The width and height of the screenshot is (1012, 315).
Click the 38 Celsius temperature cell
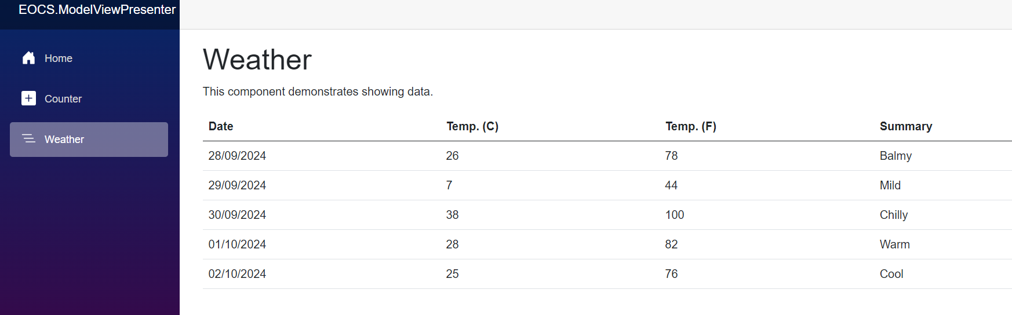pos(452,215)
